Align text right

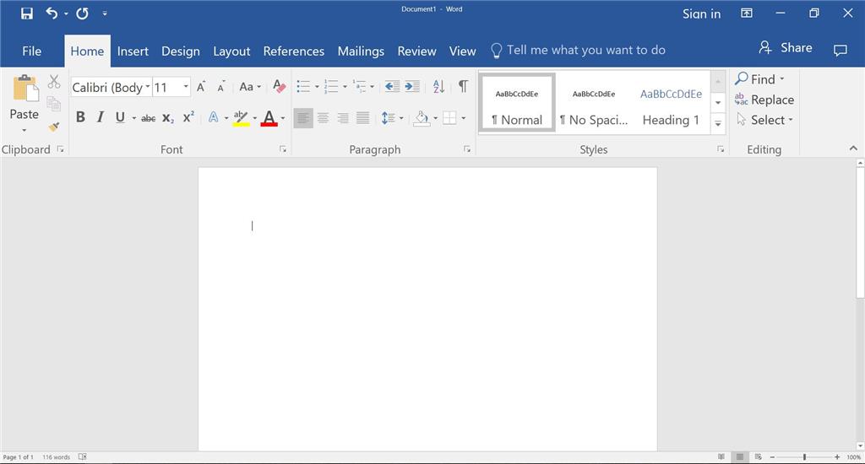point(343,118)
